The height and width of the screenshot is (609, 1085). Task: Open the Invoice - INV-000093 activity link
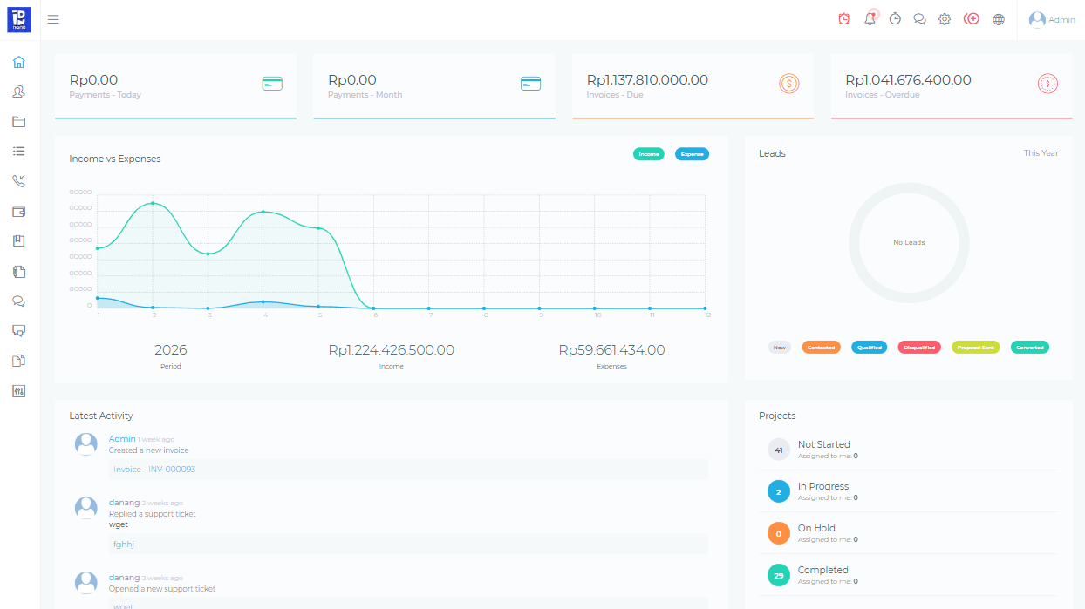(x=154, y=470)
